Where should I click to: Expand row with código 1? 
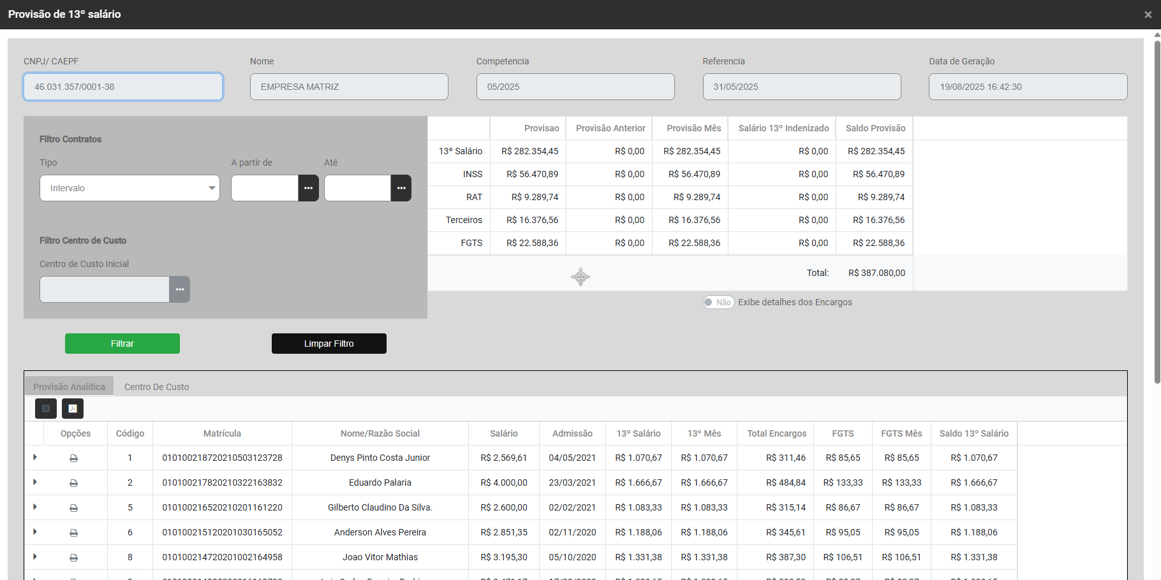click(x=35, y=458)
